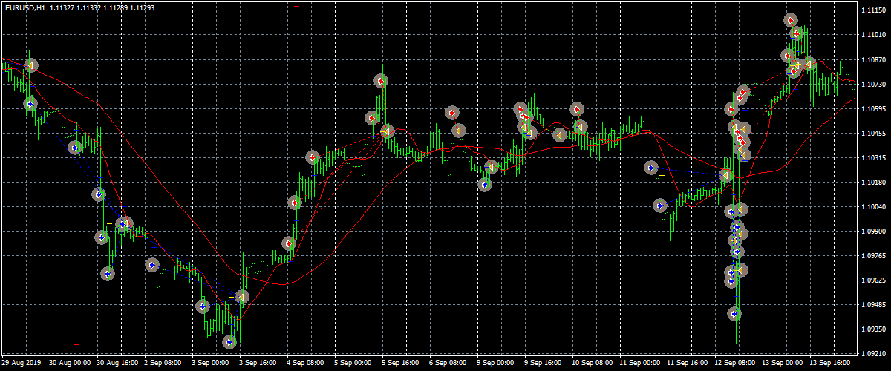
Task: Click the 1.09485 price label
Action: click(x=873, y=305)
